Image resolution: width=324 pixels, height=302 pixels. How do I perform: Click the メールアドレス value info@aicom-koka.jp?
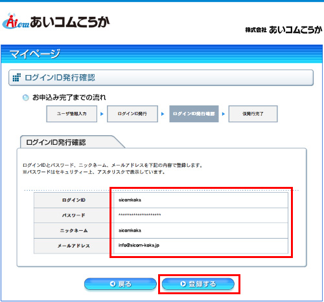coord(139,245)
